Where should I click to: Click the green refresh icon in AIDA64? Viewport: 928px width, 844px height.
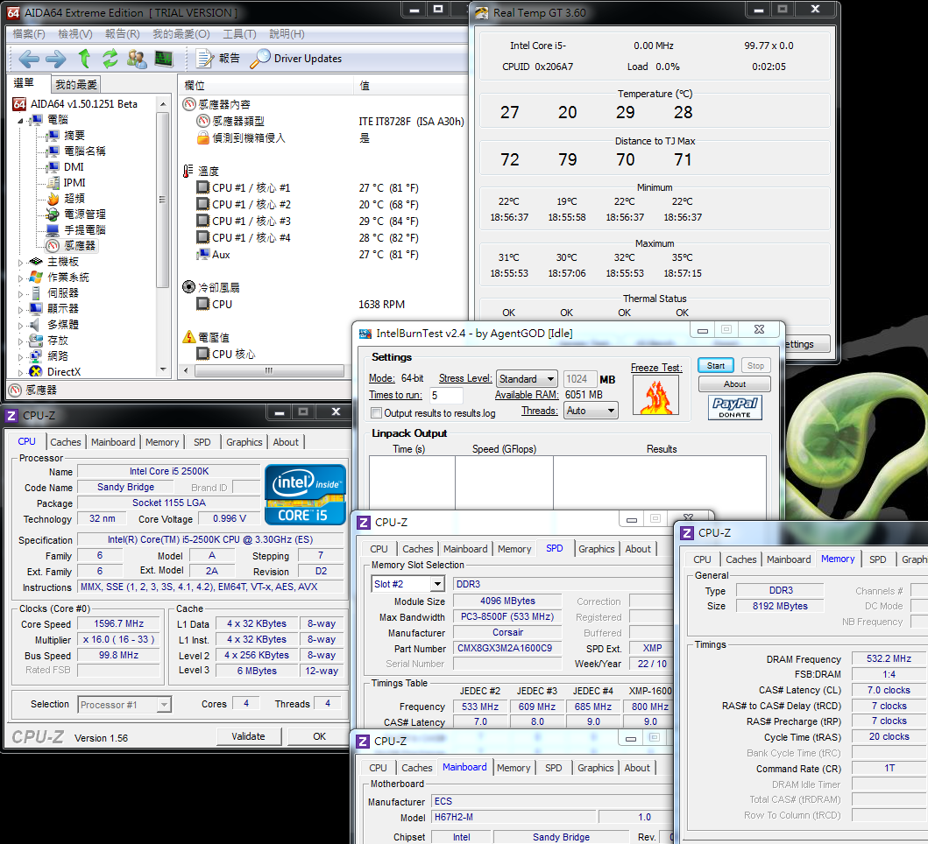(110, 59)
